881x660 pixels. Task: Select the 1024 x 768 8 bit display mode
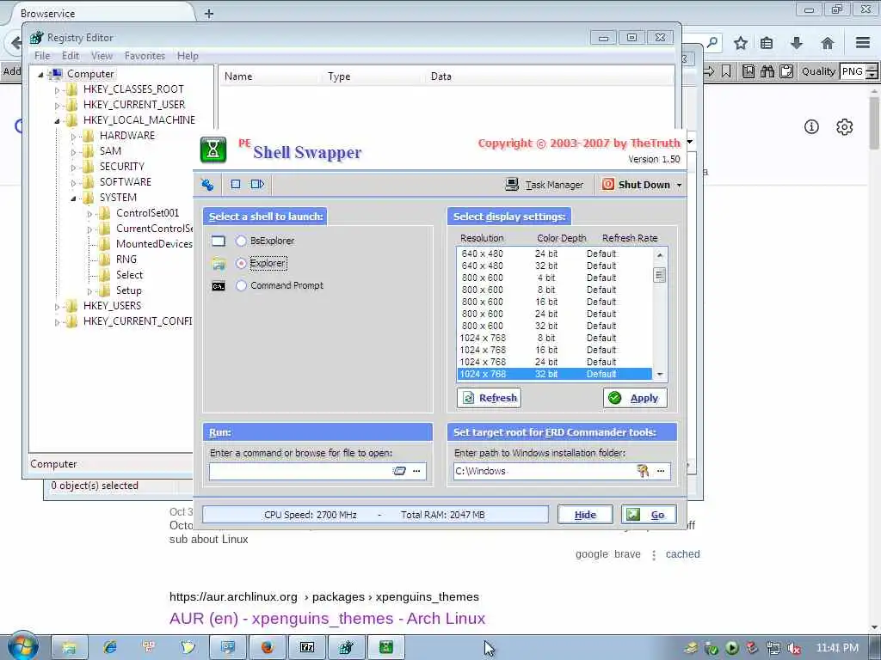(554, 338)
